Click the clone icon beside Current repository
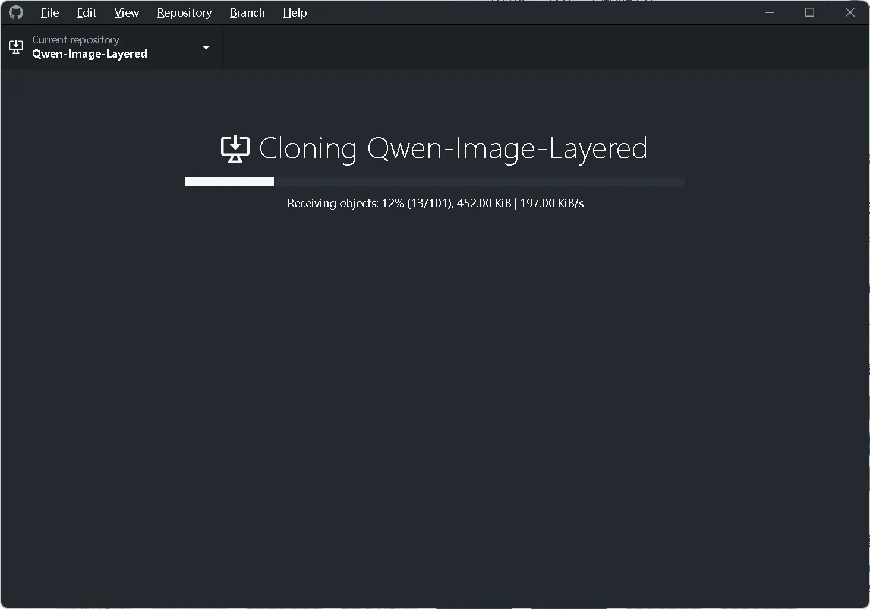Screen dimensions: 870x609 (x=16, y=47)
